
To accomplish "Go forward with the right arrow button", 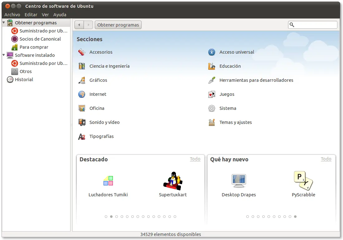I will [x=88, y=25].
